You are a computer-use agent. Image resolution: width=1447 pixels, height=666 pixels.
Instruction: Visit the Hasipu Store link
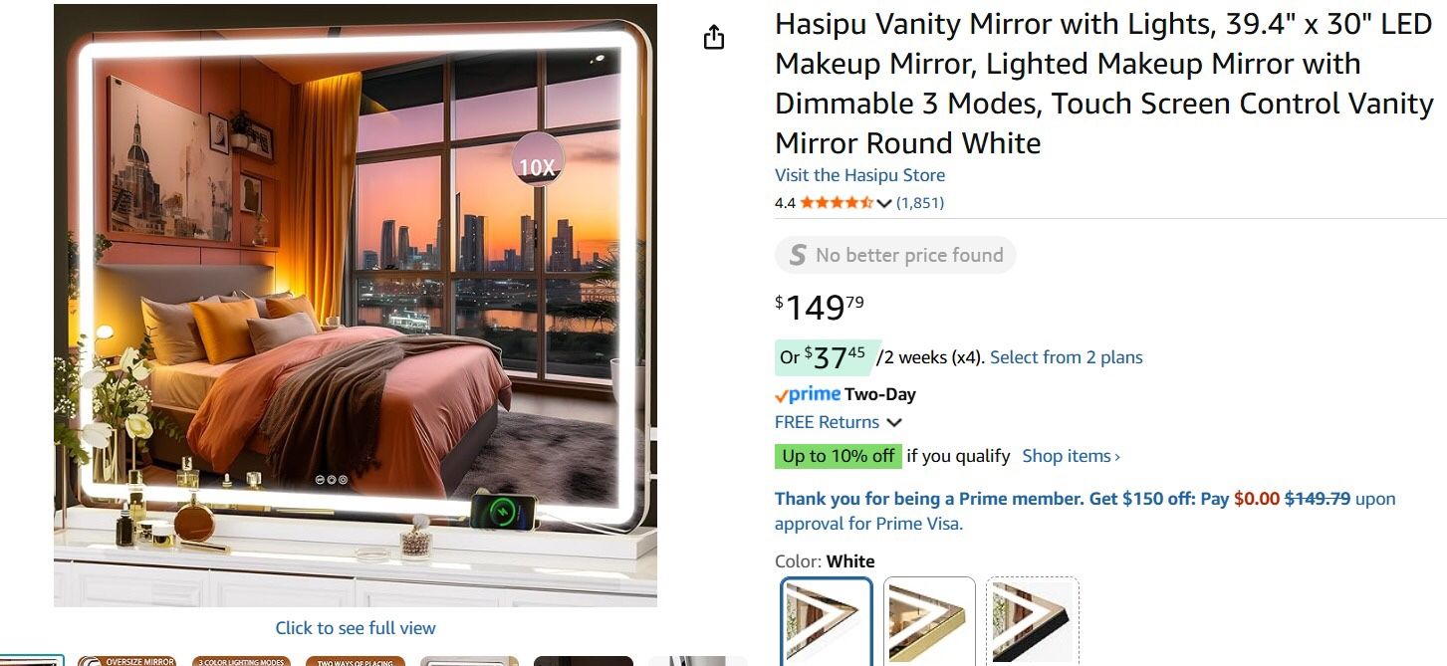(859, 175)
